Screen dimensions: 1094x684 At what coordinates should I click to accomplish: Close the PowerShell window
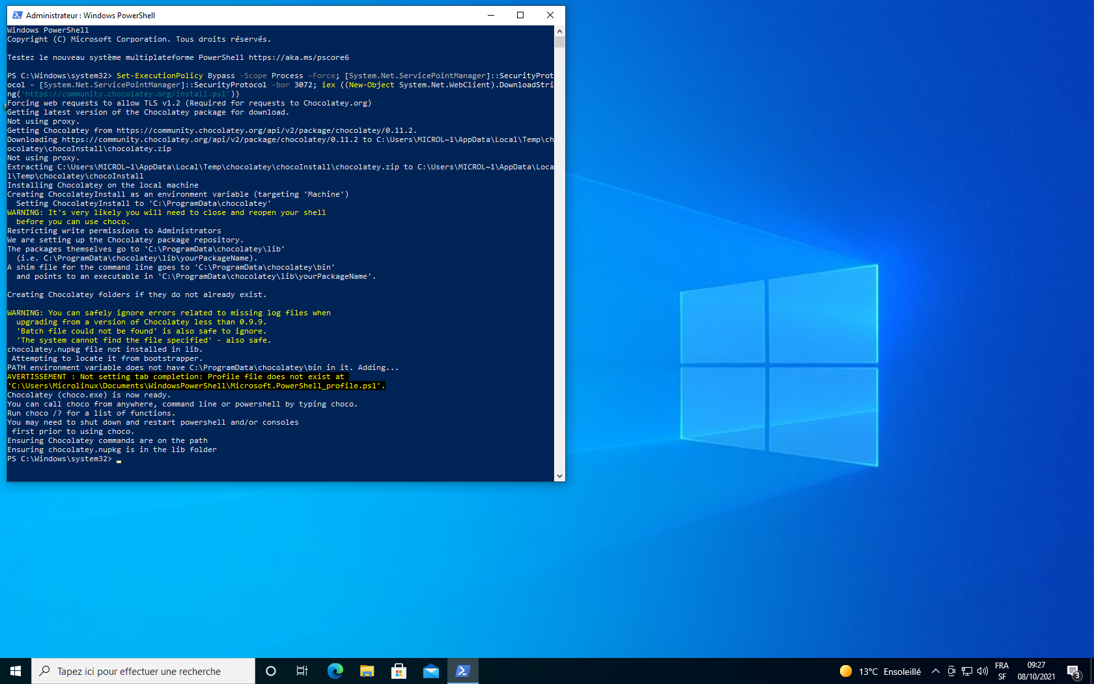(550, 15)
